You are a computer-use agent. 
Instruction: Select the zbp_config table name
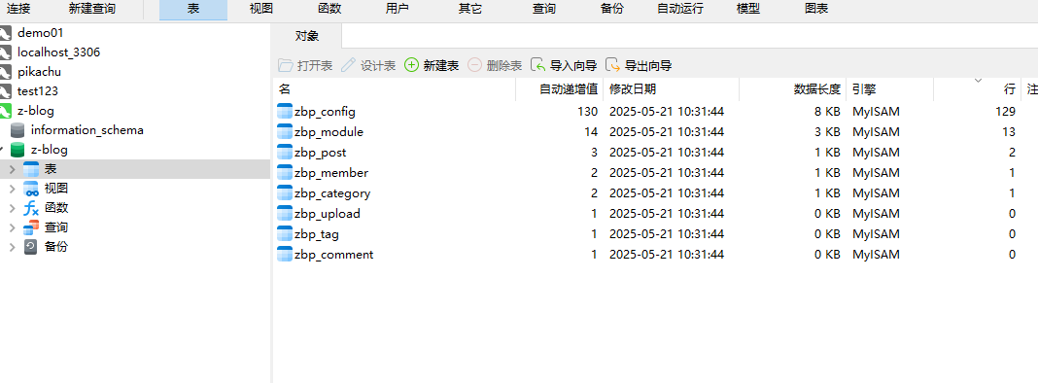coord(325,112)
